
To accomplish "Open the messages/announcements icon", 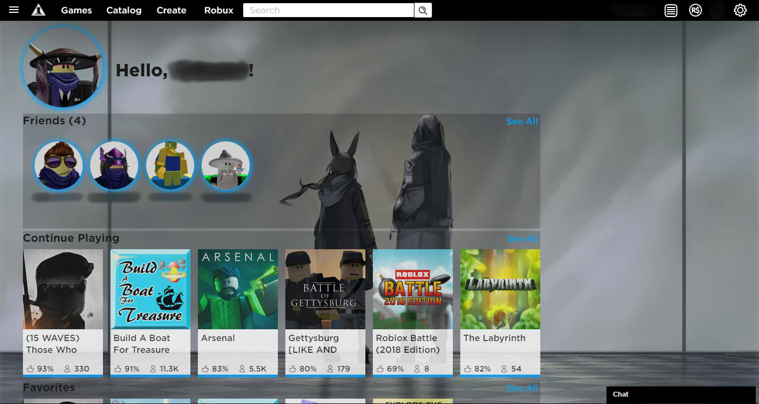I will 670,10.
